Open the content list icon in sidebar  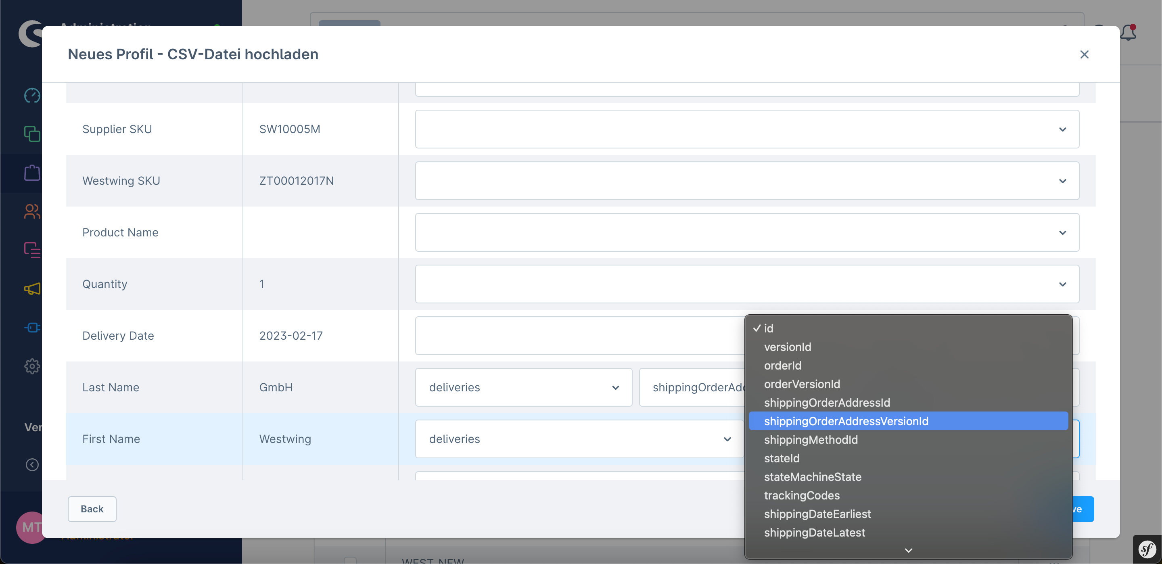click(32, 250)
